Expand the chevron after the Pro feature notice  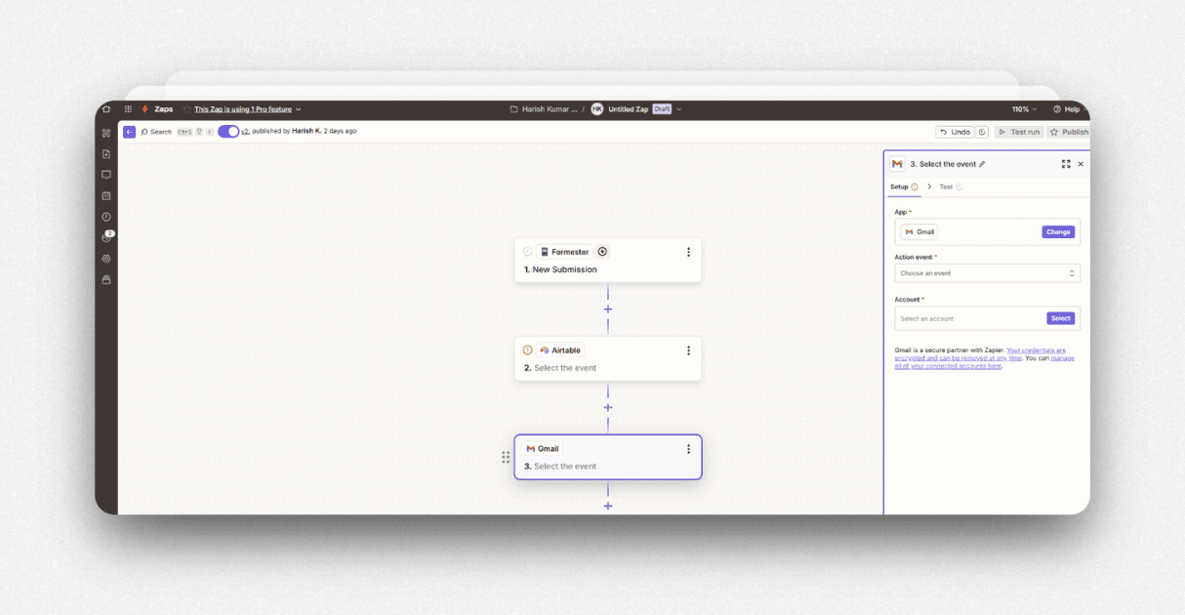pyautogui.click(x=299, y=109)
